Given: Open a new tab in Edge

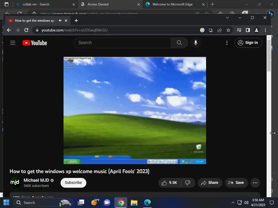Looking at the screenshot, I should tap(212, 4).
